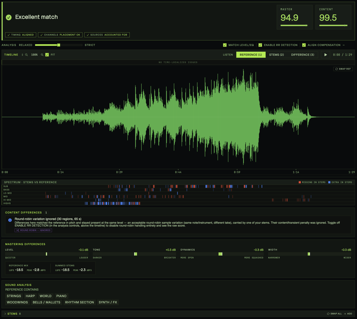The image size is (357, 319).
Task: Click the Content score 99.5 card
Action: (333, 17)
